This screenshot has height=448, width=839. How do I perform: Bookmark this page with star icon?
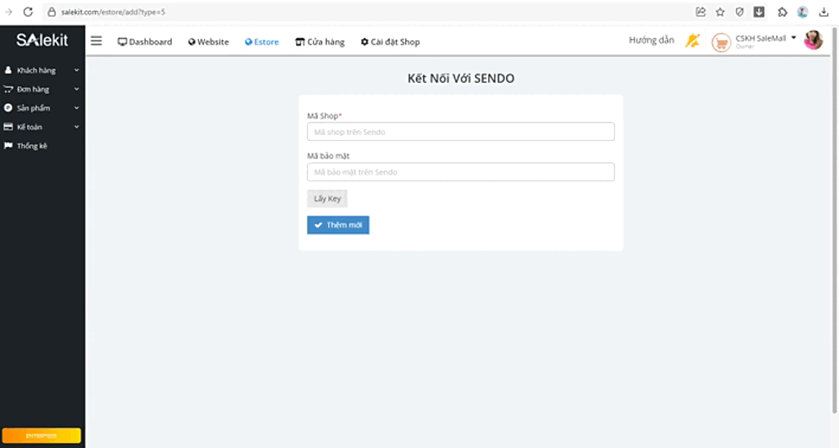pyautogui.click(x=720, y=12)
